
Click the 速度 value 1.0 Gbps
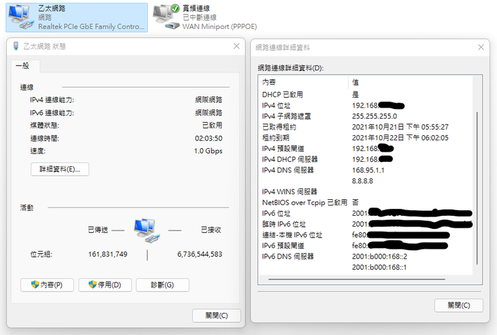click(208, 151)
